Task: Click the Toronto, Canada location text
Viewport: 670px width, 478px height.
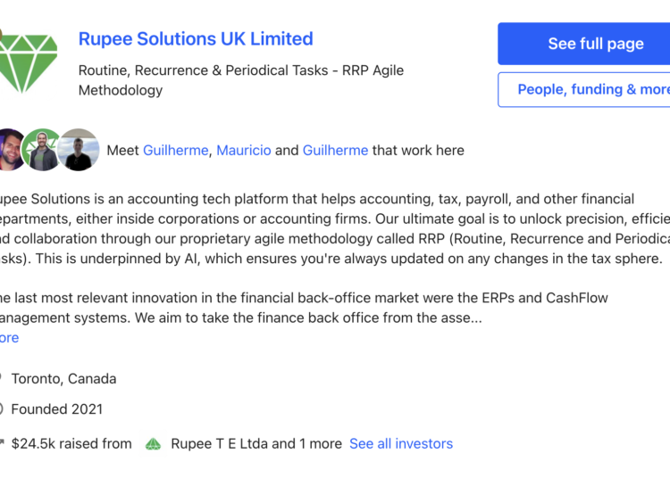Action: pos(63,379)
